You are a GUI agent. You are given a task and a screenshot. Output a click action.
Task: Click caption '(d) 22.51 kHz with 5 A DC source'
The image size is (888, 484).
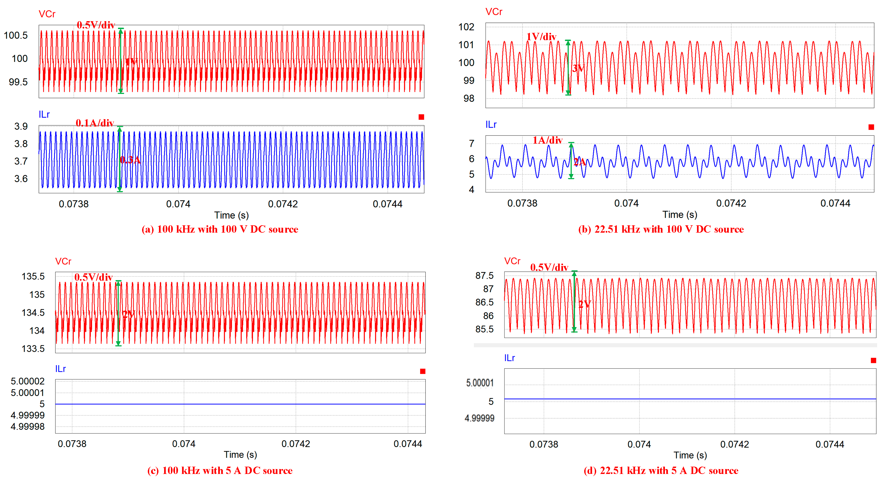pyautogui.click(x=661, y=470)
